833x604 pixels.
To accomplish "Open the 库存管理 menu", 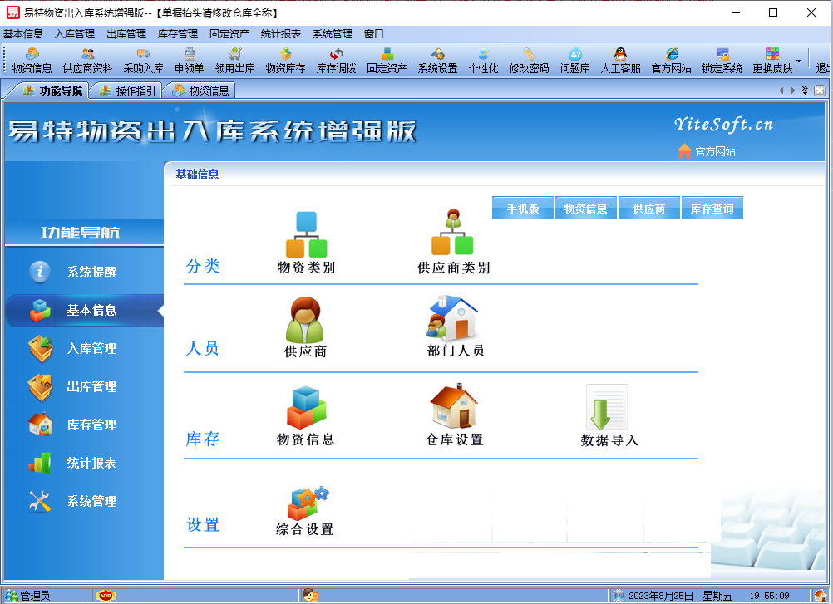I will point(178,34).
